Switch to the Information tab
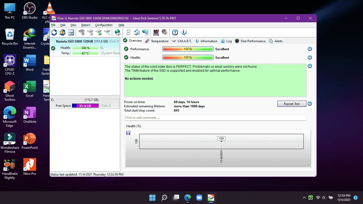 click(206, 41)
